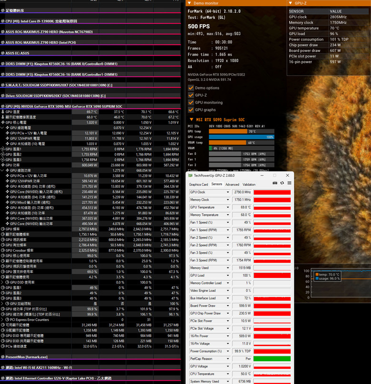The width and height of the screenshot is (371, 384).
Task: Collapse the Demo monitor panel triangle
Action: (x=189, y=3)
